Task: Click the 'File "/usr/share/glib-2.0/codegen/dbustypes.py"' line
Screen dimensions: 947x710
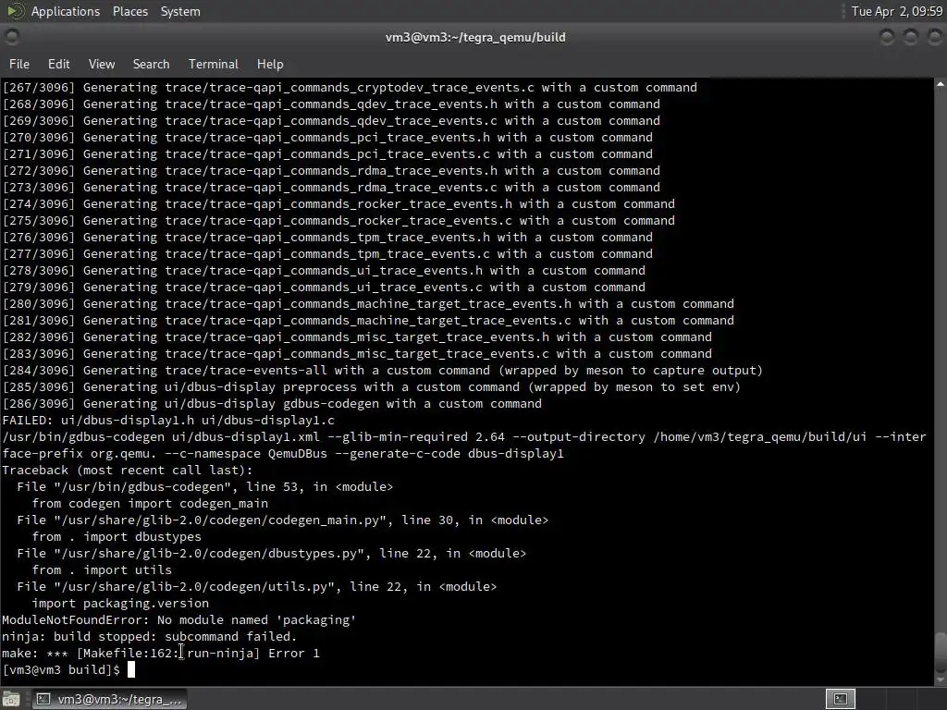Action: pyautogui.click(x=271, y=554)
